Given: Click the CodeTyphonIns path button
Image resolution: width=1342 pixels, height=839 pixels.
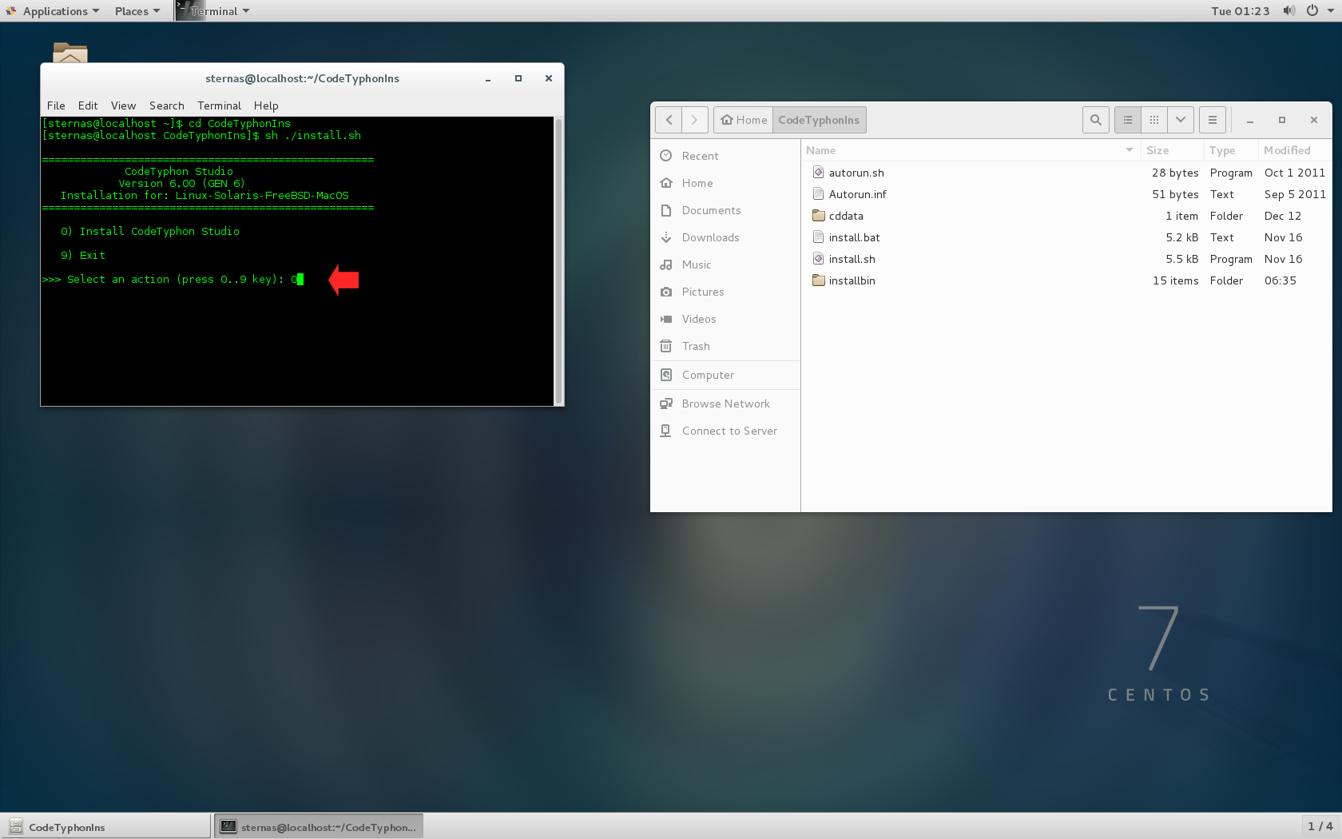Looking at the screenshot, I should tap(819, 120).
